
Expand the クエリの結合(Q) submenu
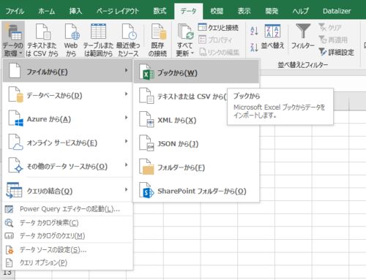67,191
